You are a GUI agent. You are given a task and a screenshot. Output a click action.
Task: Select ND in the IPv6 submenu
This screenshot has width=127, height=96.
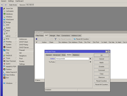tap(26, 53)
